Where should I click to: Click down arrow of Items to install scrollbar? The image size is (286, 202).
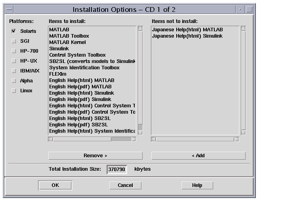[x=140, y=132]
